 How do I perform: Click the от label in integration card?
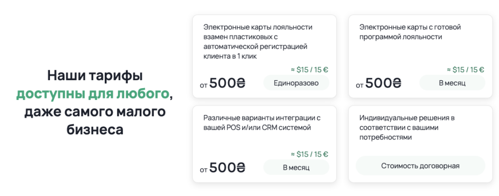point(204,170)
